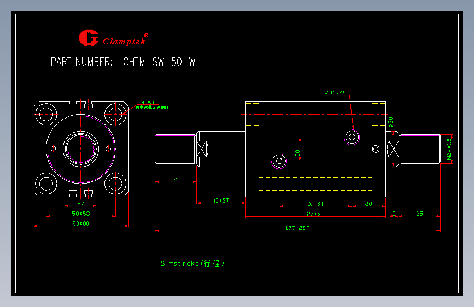474x307 pixels.
Task: Select the '8' dimension value
Action: pos(394,214)
